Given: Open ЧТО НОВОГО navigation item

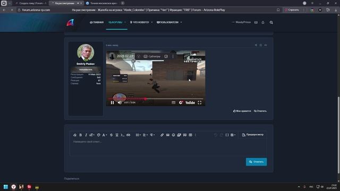Looking at the screenshot, I should 139,22.
